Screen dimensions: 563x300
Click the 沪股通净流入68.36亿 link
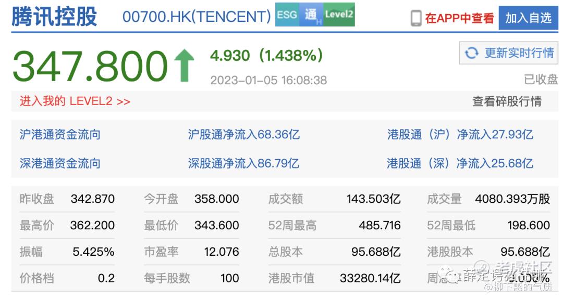(x=244, y=135)
